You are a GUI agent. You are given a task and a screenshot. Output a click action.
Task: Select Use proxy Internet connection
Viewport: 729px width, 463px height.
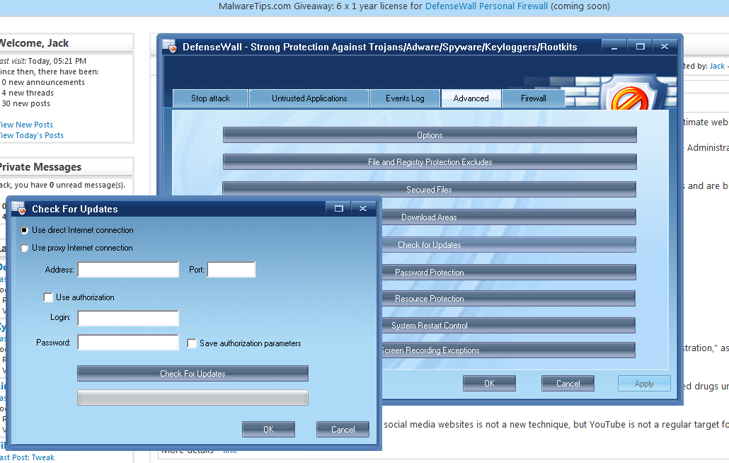[24, 248]
